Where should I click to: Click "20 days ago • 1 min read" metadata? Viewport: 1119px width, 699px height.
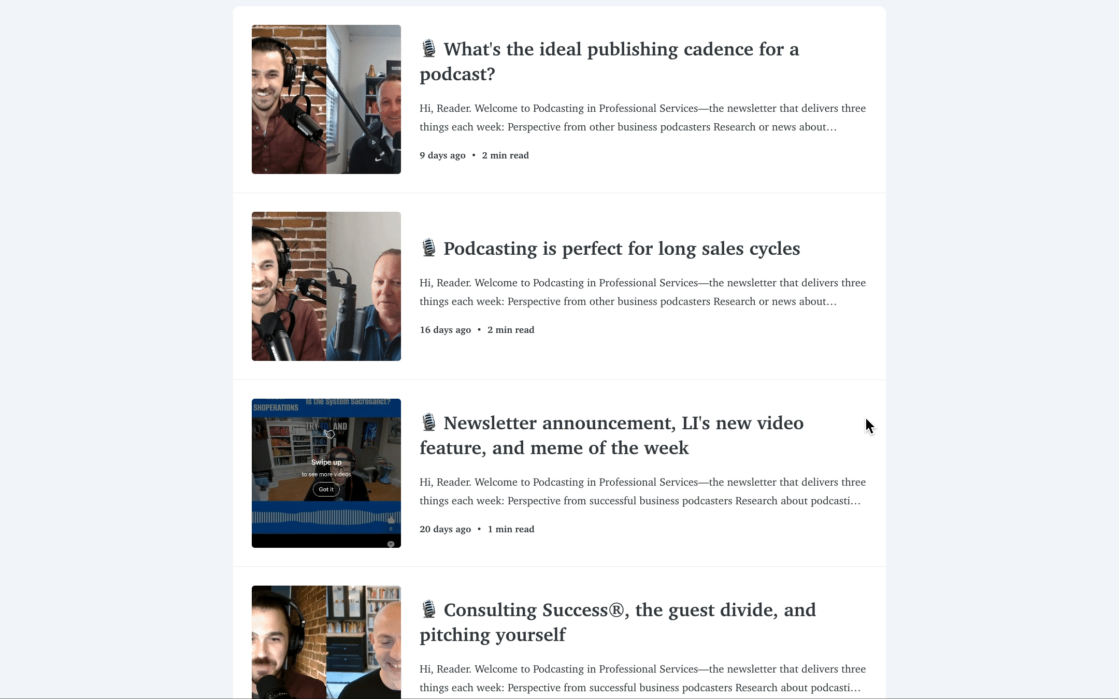[477, 529]
